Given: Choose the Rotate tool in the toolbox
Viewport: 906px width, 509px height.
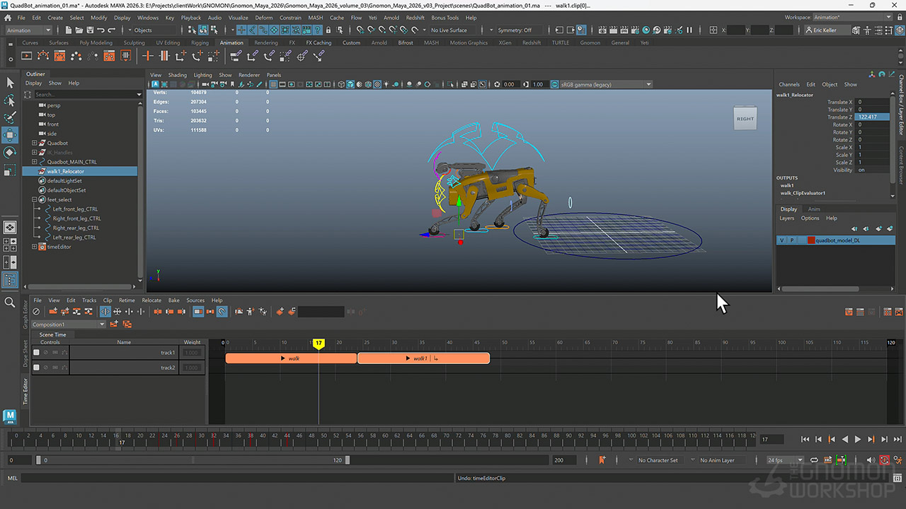Looking at the screenshot, I should pyautogui.click(x=10, y=152).
